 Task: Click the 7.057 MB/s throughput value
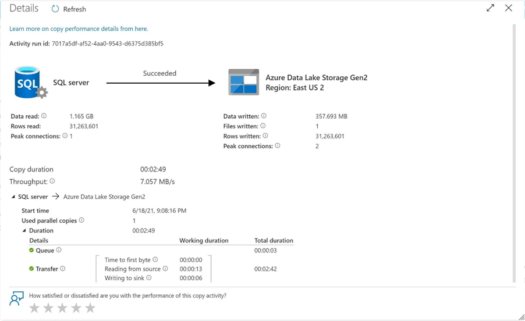tap(157, 181)
